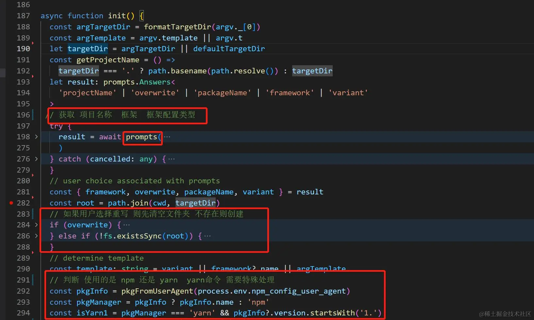
Task: Click the 'framework' string literal on line 194
Action: tap(290, 93)
